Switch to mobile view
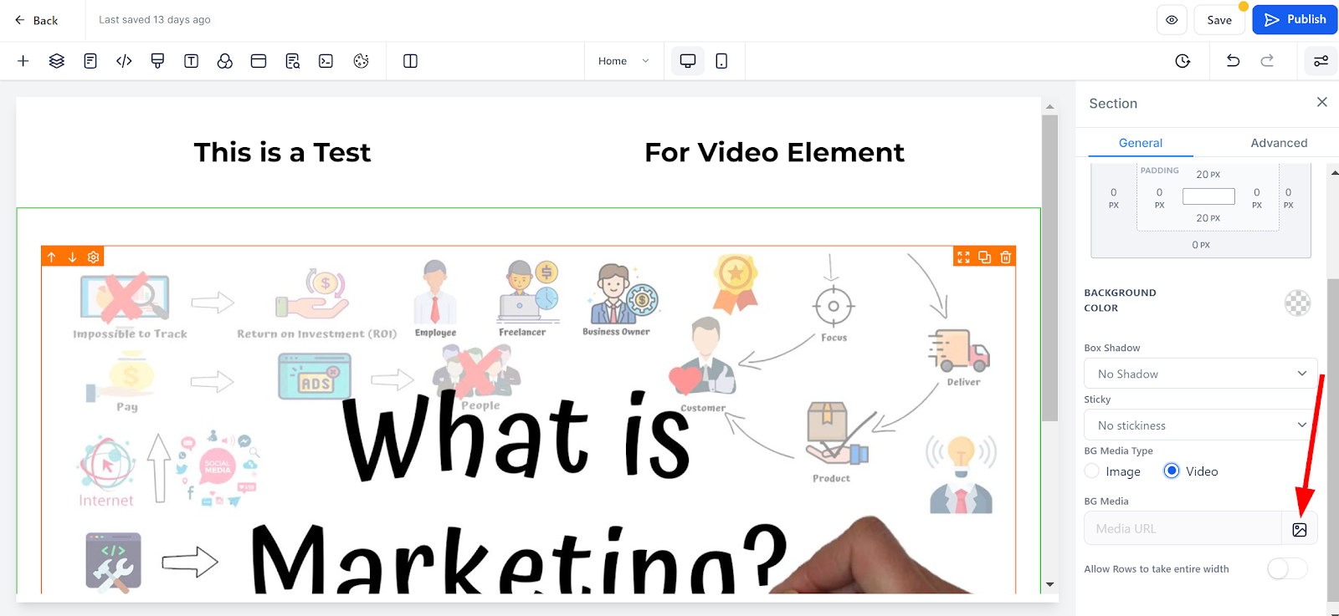The height and width of the screenshot is (616, 1339). click(x=721, y=61)
